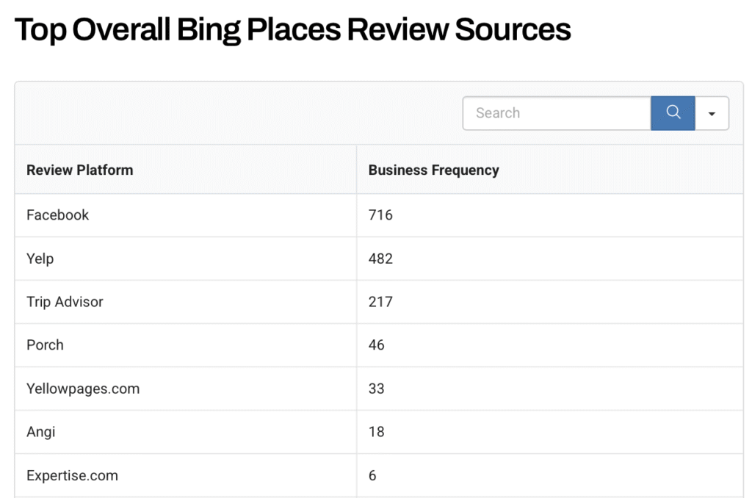The image size is (752, 498).
Task: Click Yelp's frequency value 482
Action: point(380,259)
